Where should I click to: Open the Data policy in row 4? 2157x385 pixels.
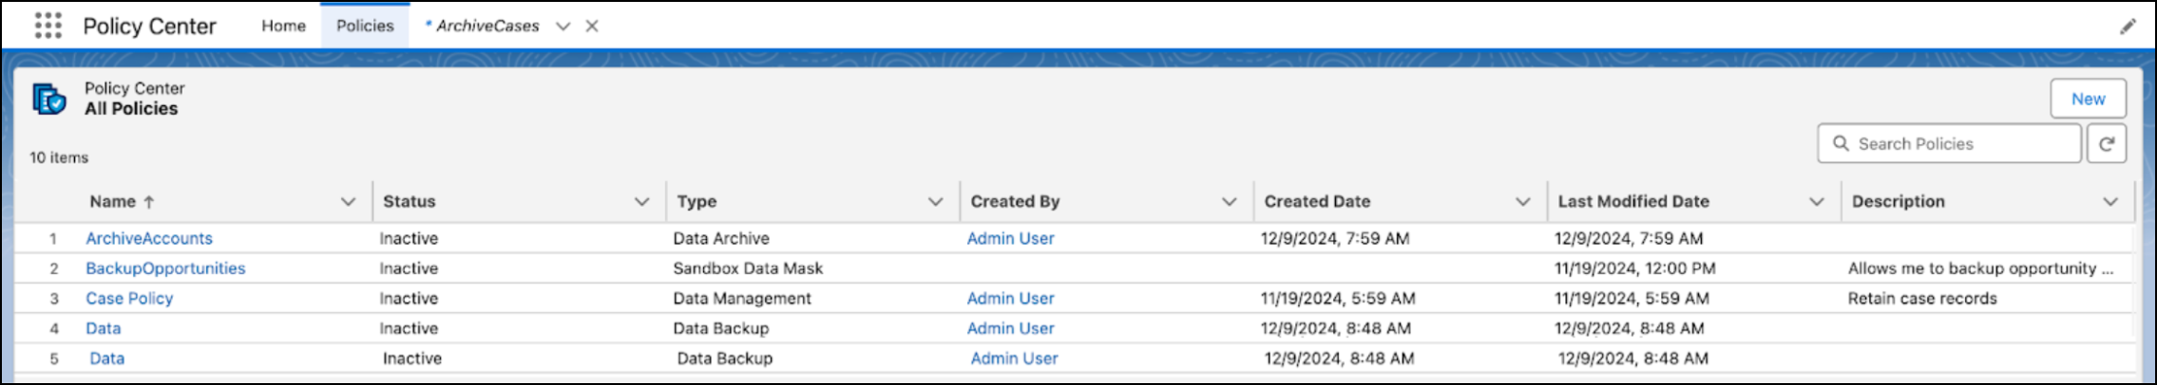103,329
